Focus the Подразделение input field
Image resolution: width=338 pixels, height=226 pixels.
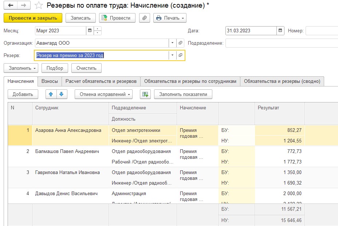282,43
